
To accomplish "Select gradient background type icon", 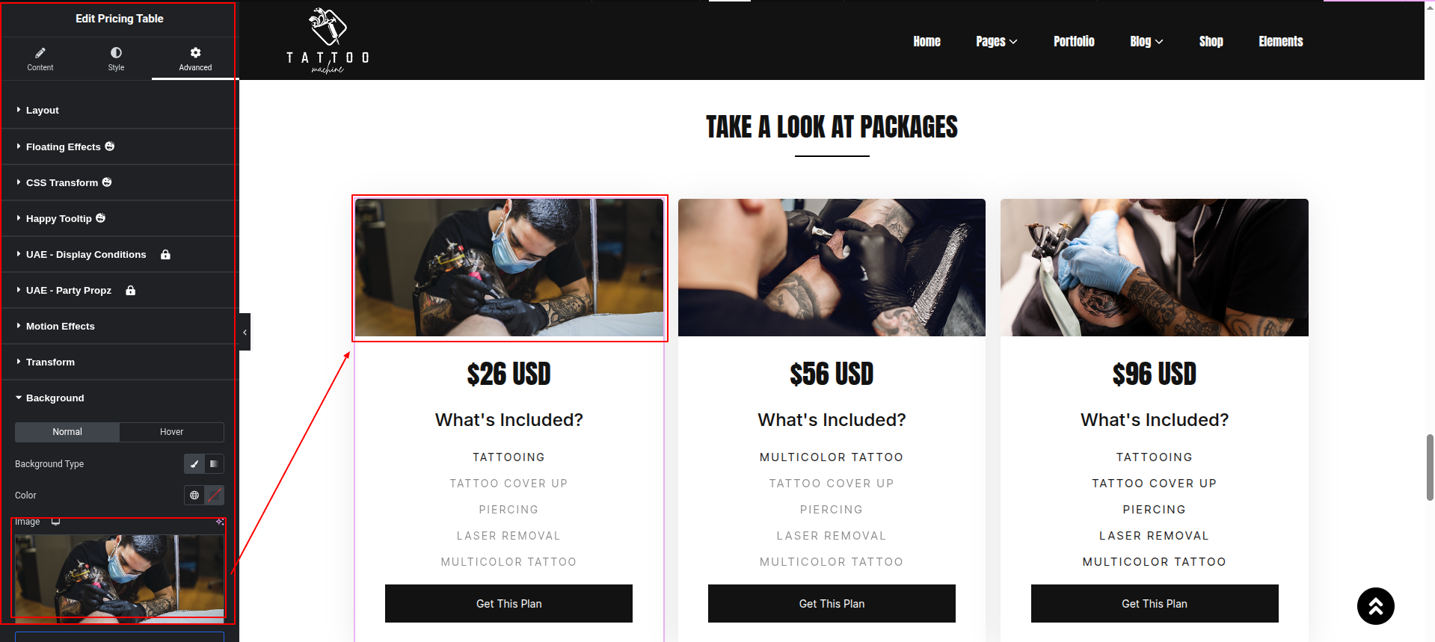I will (x=214, y=463).
